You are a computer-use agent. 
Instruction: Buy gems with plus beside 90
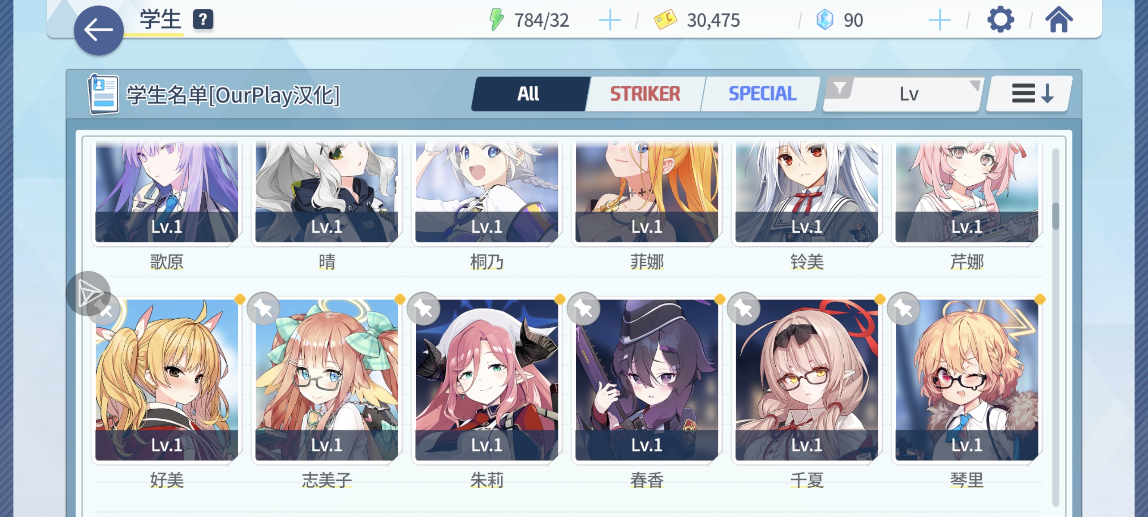(x=939, y=21)
